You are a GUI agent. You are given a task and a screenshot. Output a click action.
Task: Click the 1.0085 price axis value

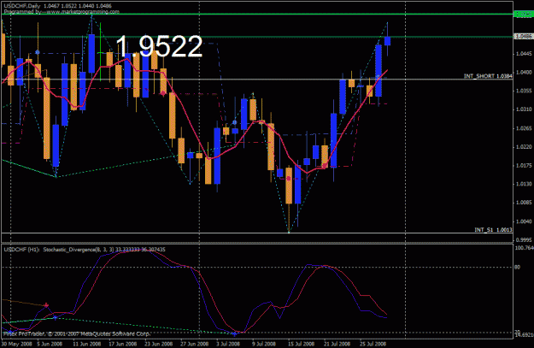pyautogui.click(x=524, y=203)
